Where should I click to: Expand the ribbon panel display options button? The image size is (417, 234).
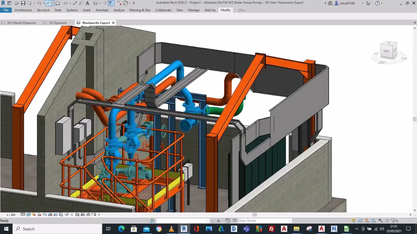click(x=242, y=10)
